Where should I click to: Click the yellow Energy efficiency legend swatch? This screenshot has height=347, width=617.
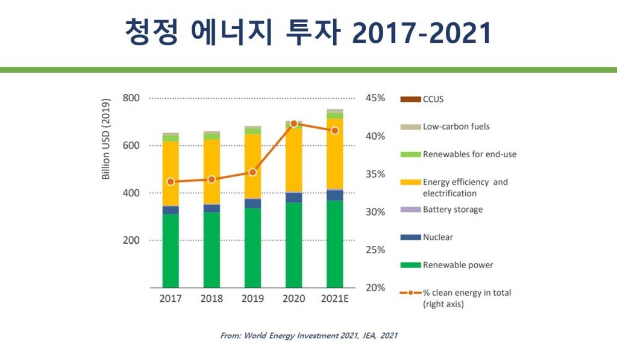tap(410, 182)
